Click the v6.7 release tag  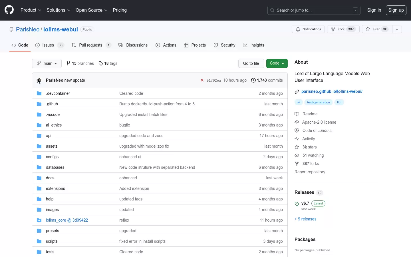tap(305, 203)
